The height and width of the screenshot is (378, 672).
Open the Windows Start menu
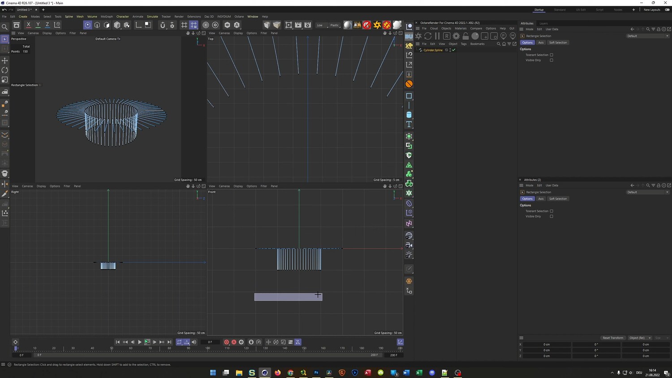click(x=213, y=373)
